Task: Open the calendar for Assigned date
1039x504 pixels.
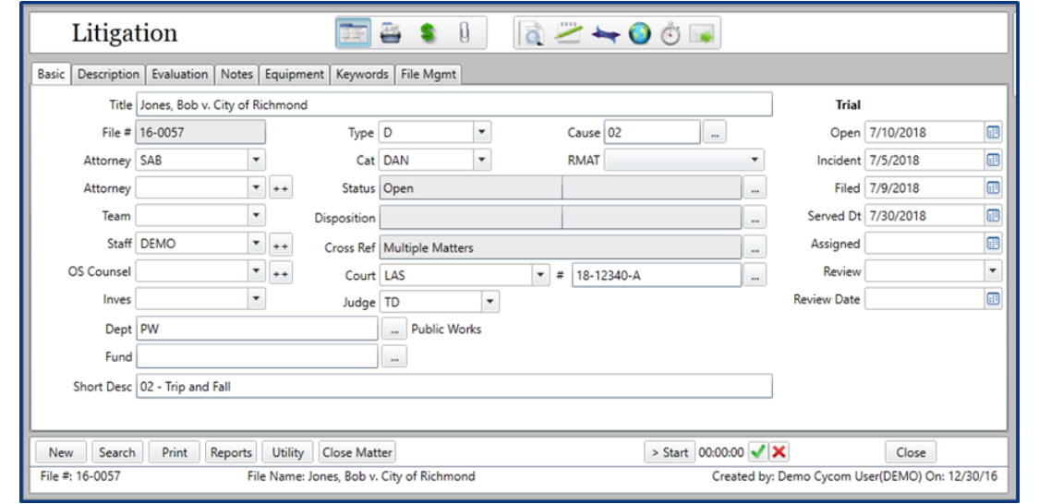Action: tap(993, 244)
